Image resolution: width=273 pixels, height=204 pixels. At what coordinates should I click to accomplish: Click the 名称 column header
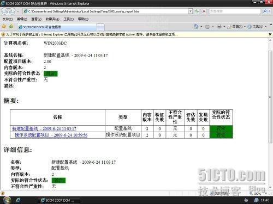click(57, 117)
